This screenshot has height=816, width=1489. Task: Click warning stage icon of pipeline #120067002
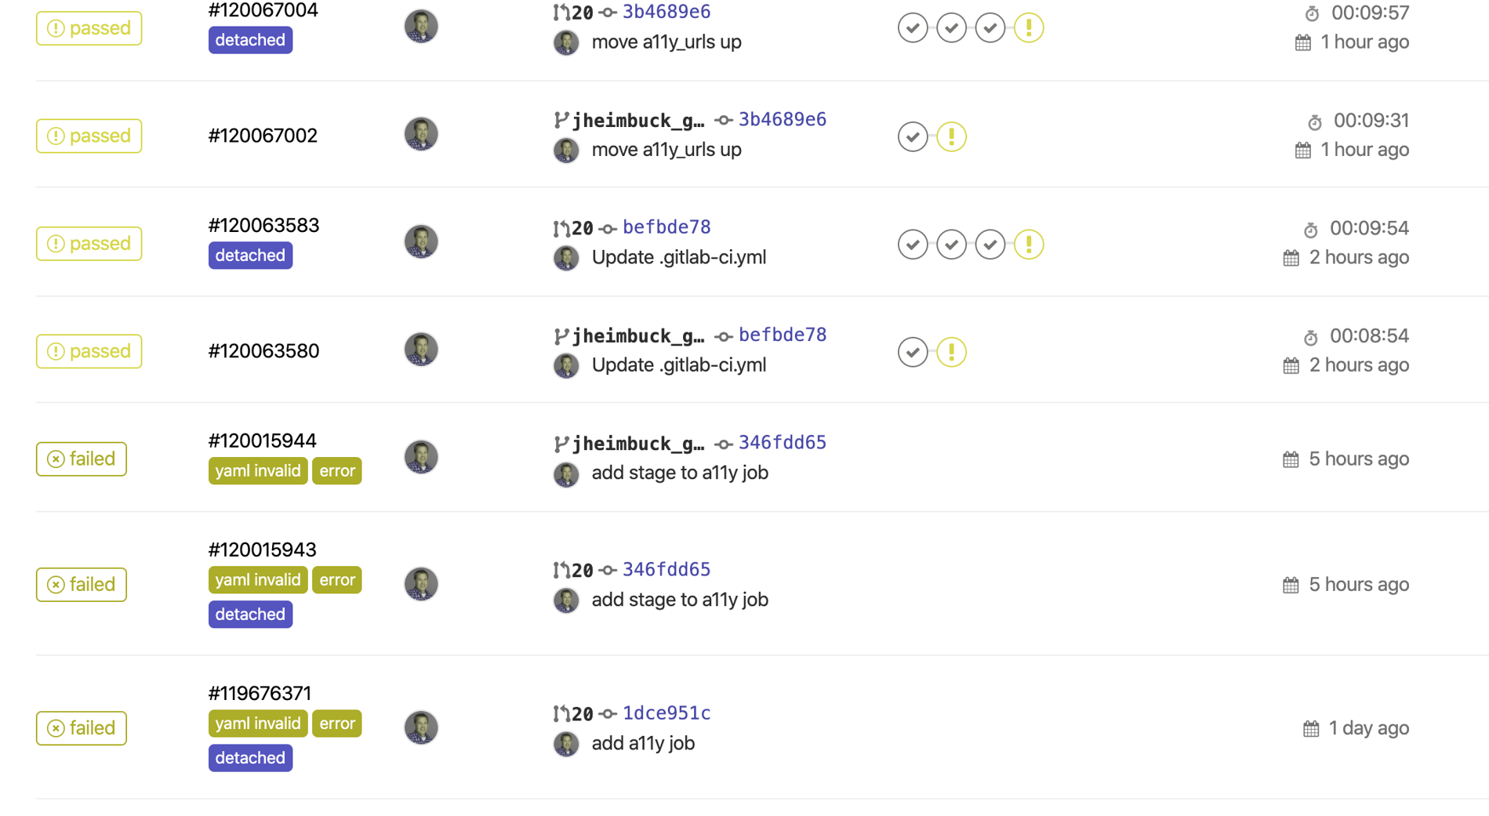click(951, 136)
